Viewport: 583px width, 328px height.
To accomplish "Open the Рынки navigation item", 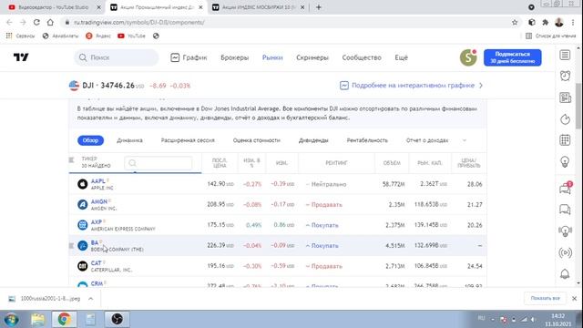I will tap(272, 57).
